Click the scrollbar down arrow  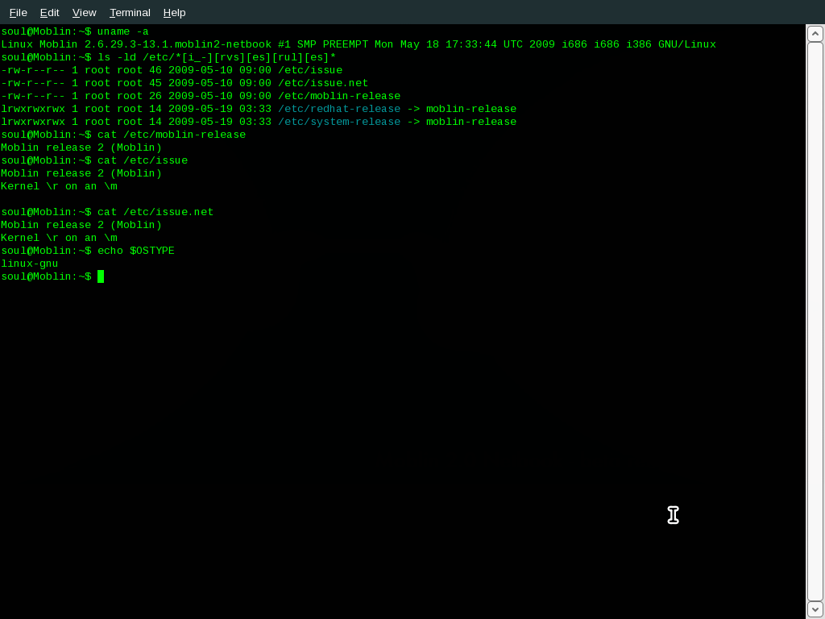(x=815, y=609)
